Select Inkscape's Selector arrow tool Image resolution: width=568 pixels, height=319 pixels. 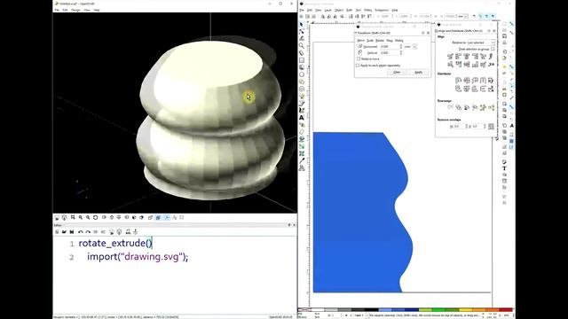tap(302, 25)
